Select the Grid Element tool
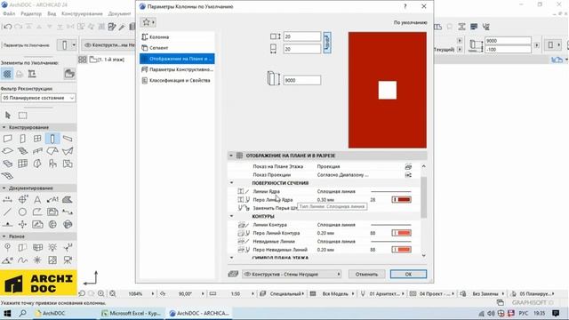Viewport: 569px width, 320px height. click(x=8, y=248)
